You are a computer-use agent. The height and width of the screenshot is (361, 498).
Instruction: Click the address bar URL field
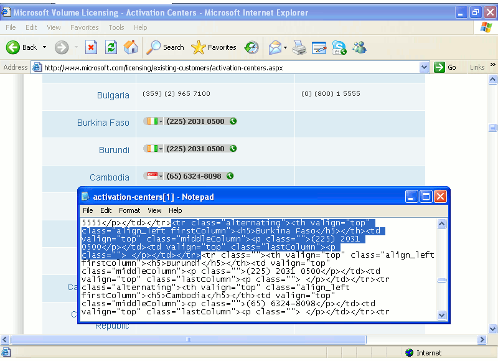[231, 67]
